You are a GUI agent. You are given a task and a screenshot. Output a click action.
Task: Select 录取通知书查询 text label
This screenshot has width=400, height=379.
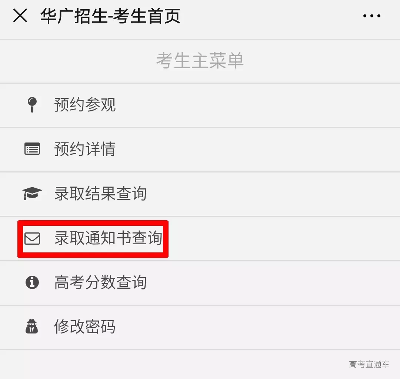pos(109,238)
